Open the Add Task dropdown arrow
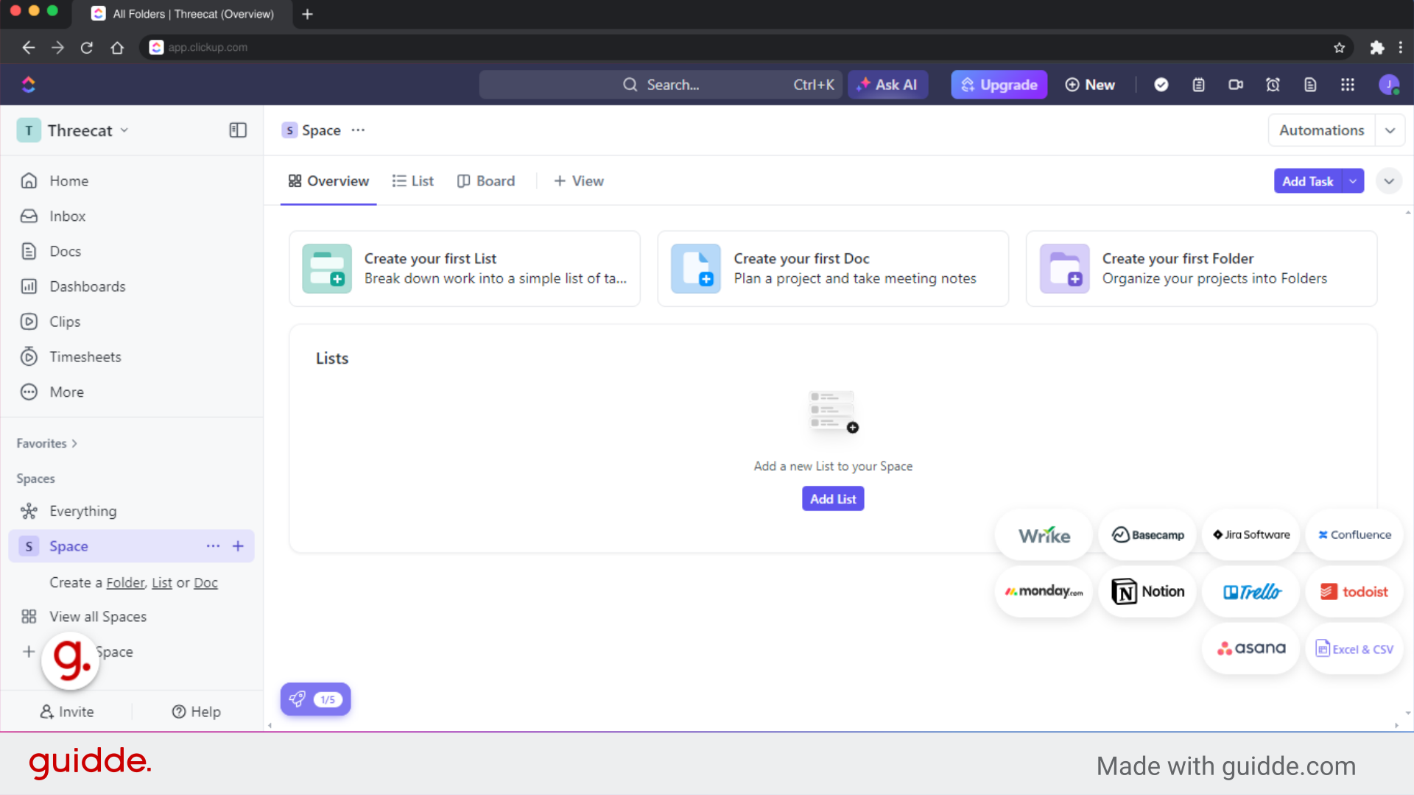The width and height of the screenshot is (1414, 795). pyautogui.click(x=1352, y=180)
